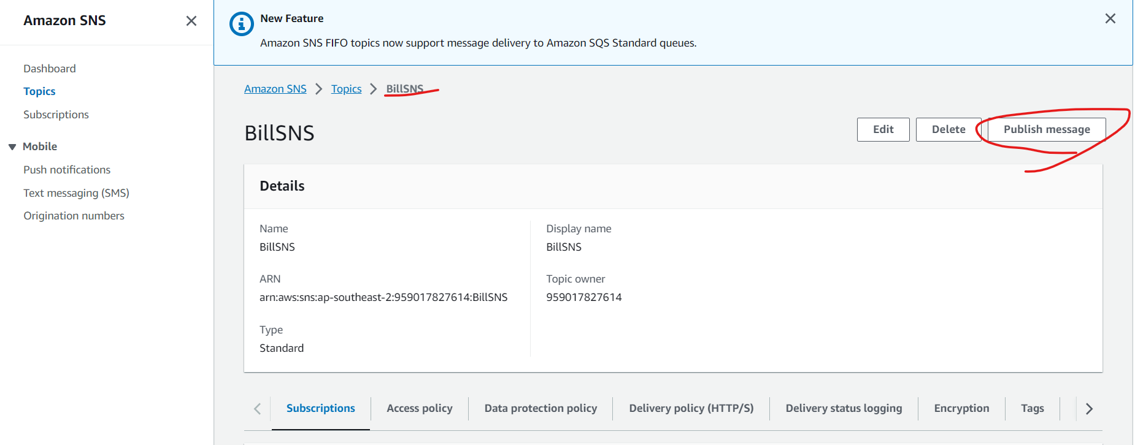Open Push notifications page
1135x445 pixels.
click(67, 170)
